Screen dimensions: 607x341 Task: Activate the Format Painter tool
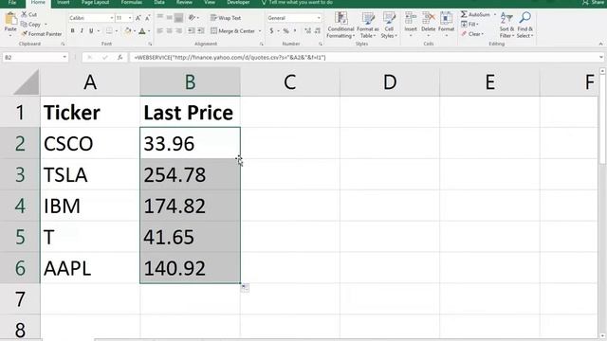42,34
